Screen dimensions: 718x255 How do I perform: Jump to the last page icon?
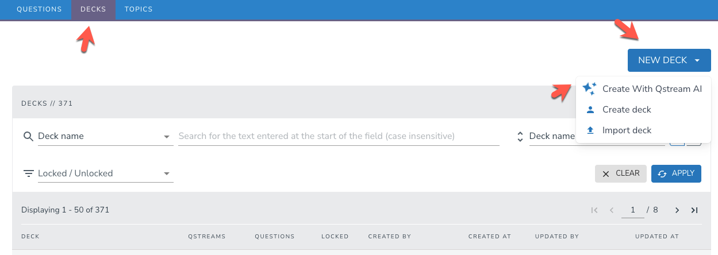[x=694, y=210]
